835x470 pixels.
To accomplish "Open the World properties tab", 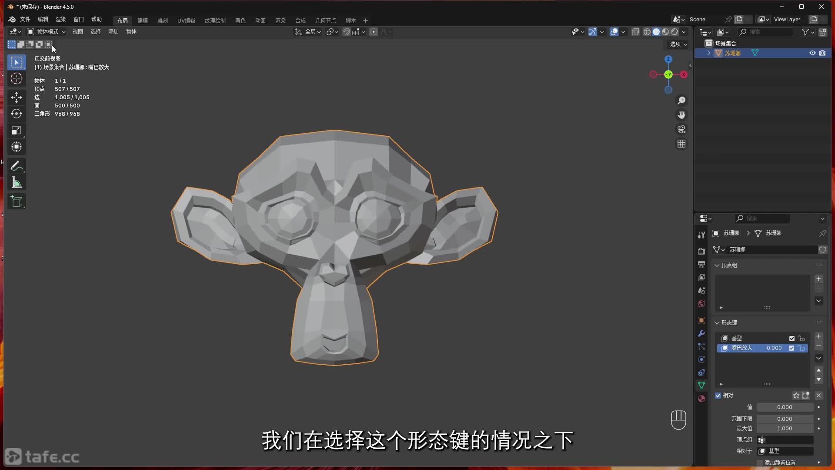I will pyautogui.click(x=701, y=303).
